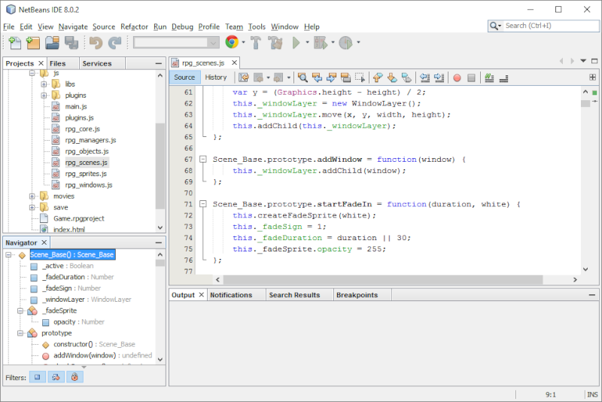Click the Clean and Build icon
The width and height of the screenshot is (602, 402).
click(275, 43)
